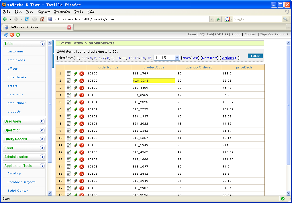
Task: Expand the Query Record sidebar section
Action: tap(42, 139)
